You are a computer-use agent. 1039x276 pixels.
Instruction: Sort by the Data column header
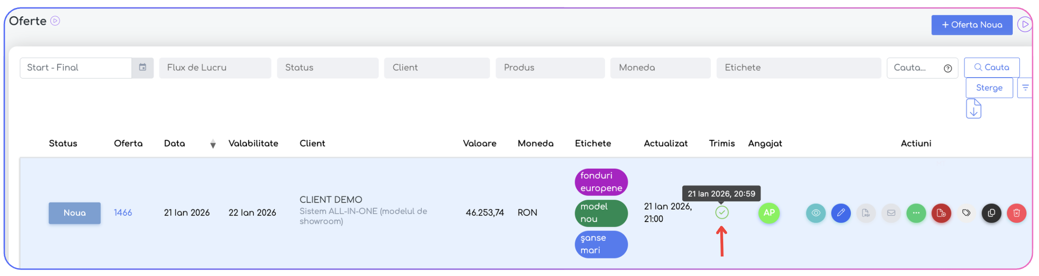click(x=175, y=144)
